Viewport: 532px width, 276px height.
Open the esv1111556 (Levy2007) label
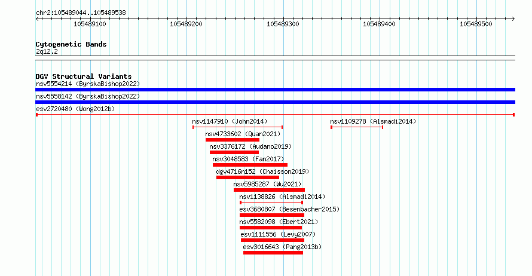(x=278, y=234)
